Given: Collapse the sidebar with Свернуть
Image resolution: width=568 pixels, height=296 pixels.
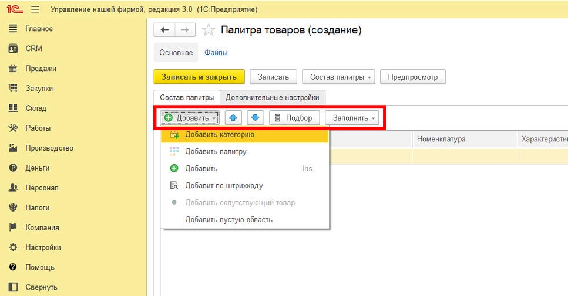Looking at the screenshot, I should (x=41, y=287).
